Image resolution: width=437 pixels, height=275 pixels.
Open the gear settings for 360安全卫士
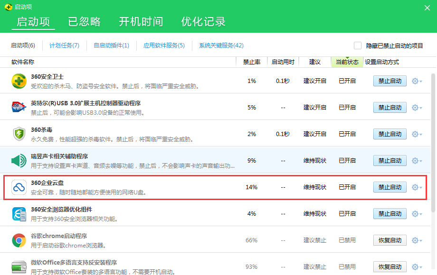point(414,81)
